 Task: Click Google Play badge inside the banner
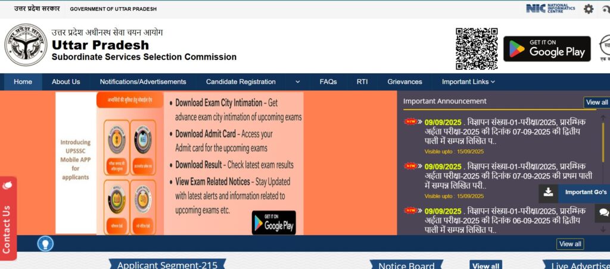coord(273,223)
